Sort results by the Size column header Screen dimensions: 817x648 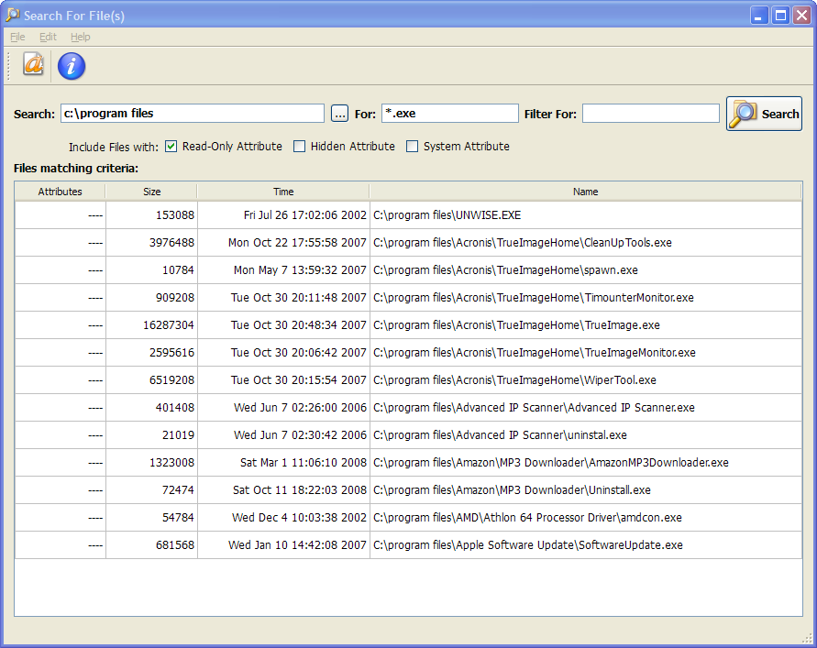[151, 192]
